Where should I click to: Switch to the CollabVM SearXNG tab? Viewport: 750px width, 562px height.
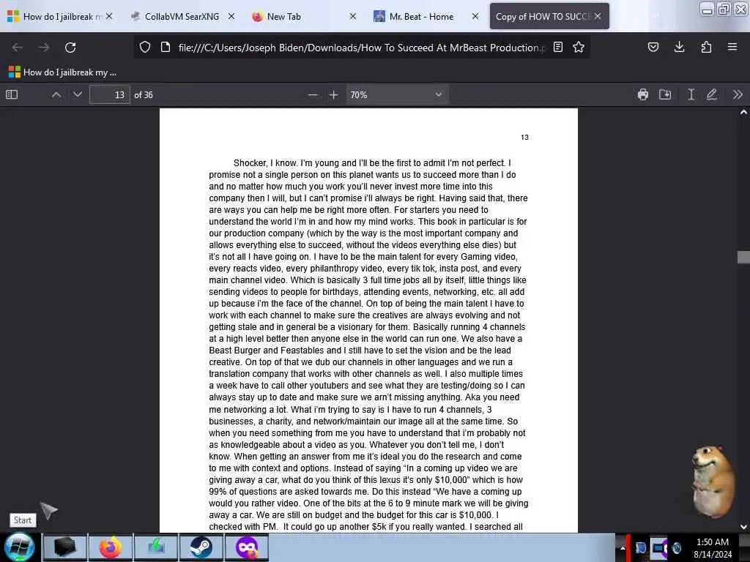click(182, 17)
